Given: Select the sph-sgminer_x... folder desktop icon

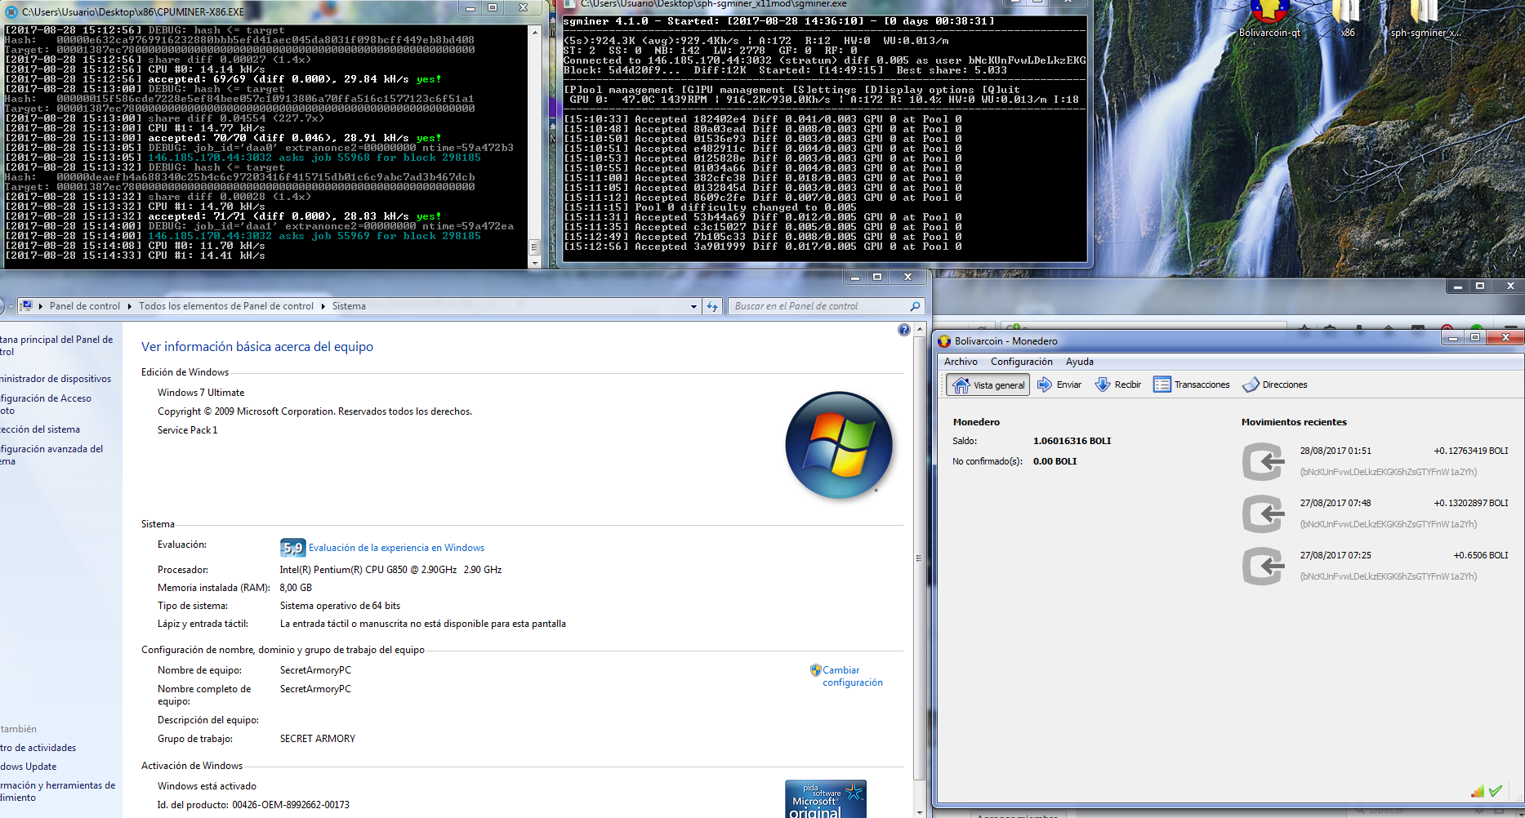Looking at the screenshot, I should (1425, 20).
